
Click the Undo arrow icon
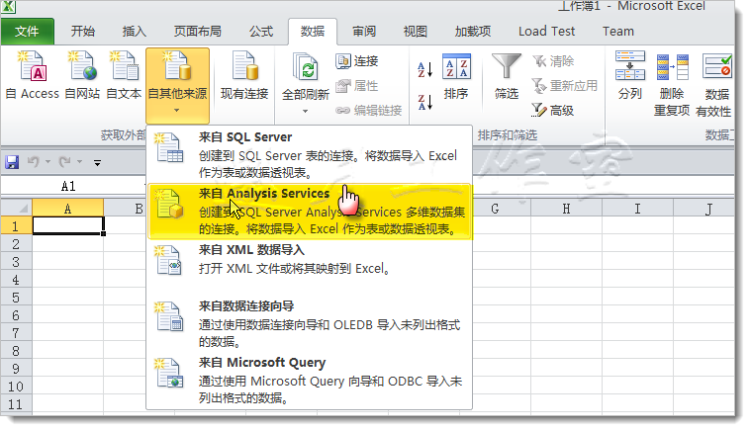[x=33, y=162]
